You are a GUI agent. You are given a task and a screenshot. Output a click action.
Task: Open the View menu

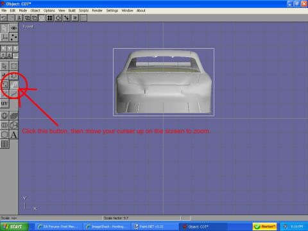(x=62, y=10)
